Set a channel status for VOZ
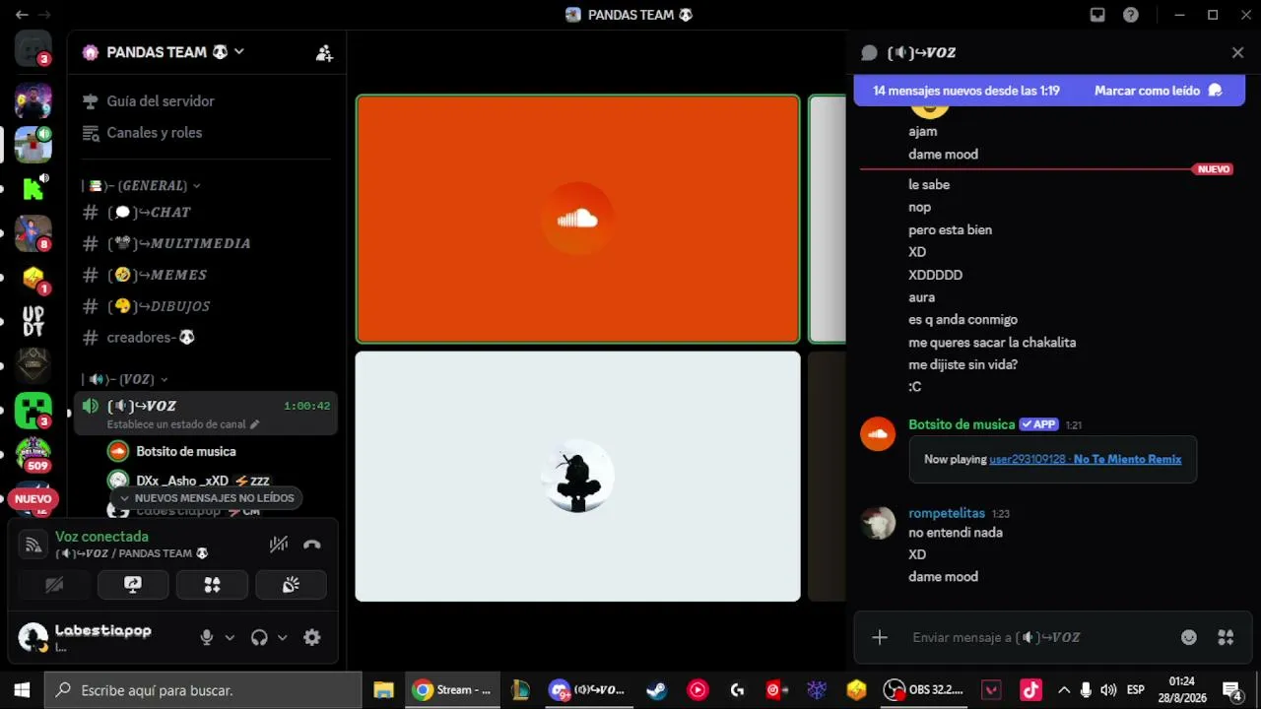This screenshot has width=1261, height=709. point(183,424)
